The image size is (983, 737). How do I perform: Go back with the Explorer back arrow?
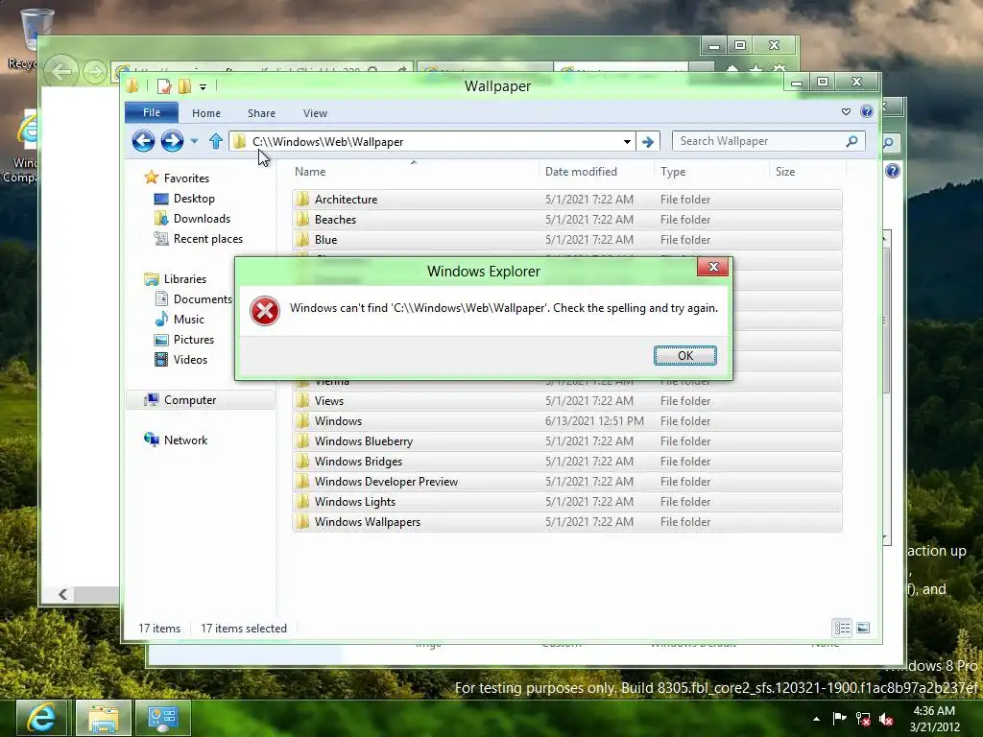[144, 141]
